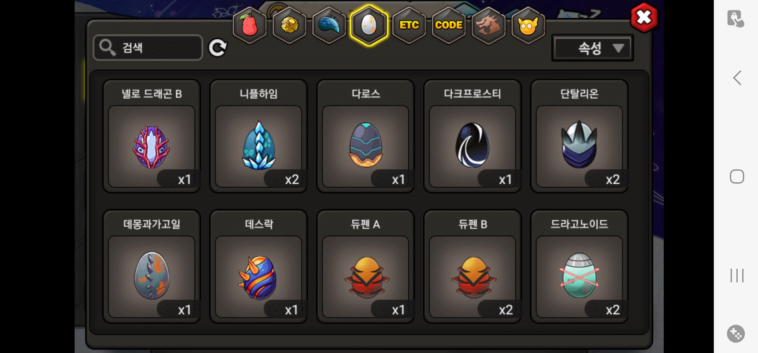Viewport: 758px width, 353px height.
Task: Open the red fruit food category tab
Action: click(x=249, y=25)
